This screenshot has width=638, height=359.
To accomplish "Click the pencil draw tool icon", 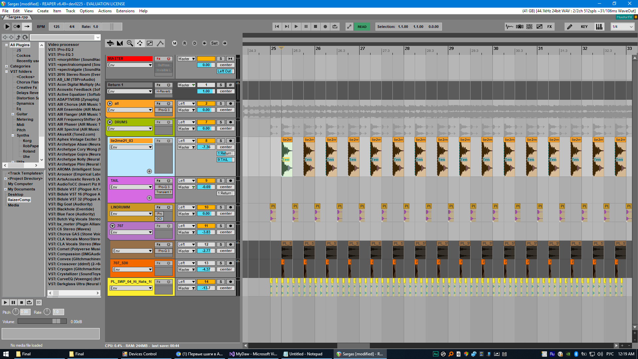I will click(x=570, y=27).
